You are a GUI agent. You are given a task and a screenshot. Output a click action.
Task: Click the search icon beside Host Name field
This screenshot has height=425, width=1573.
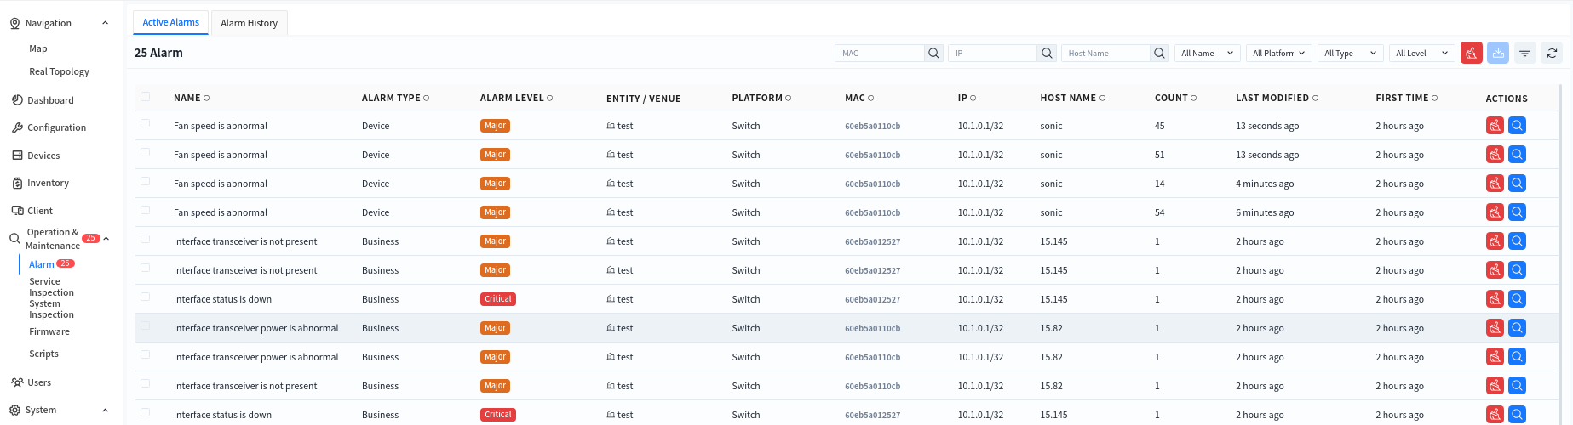click(x=1160, y=53)
